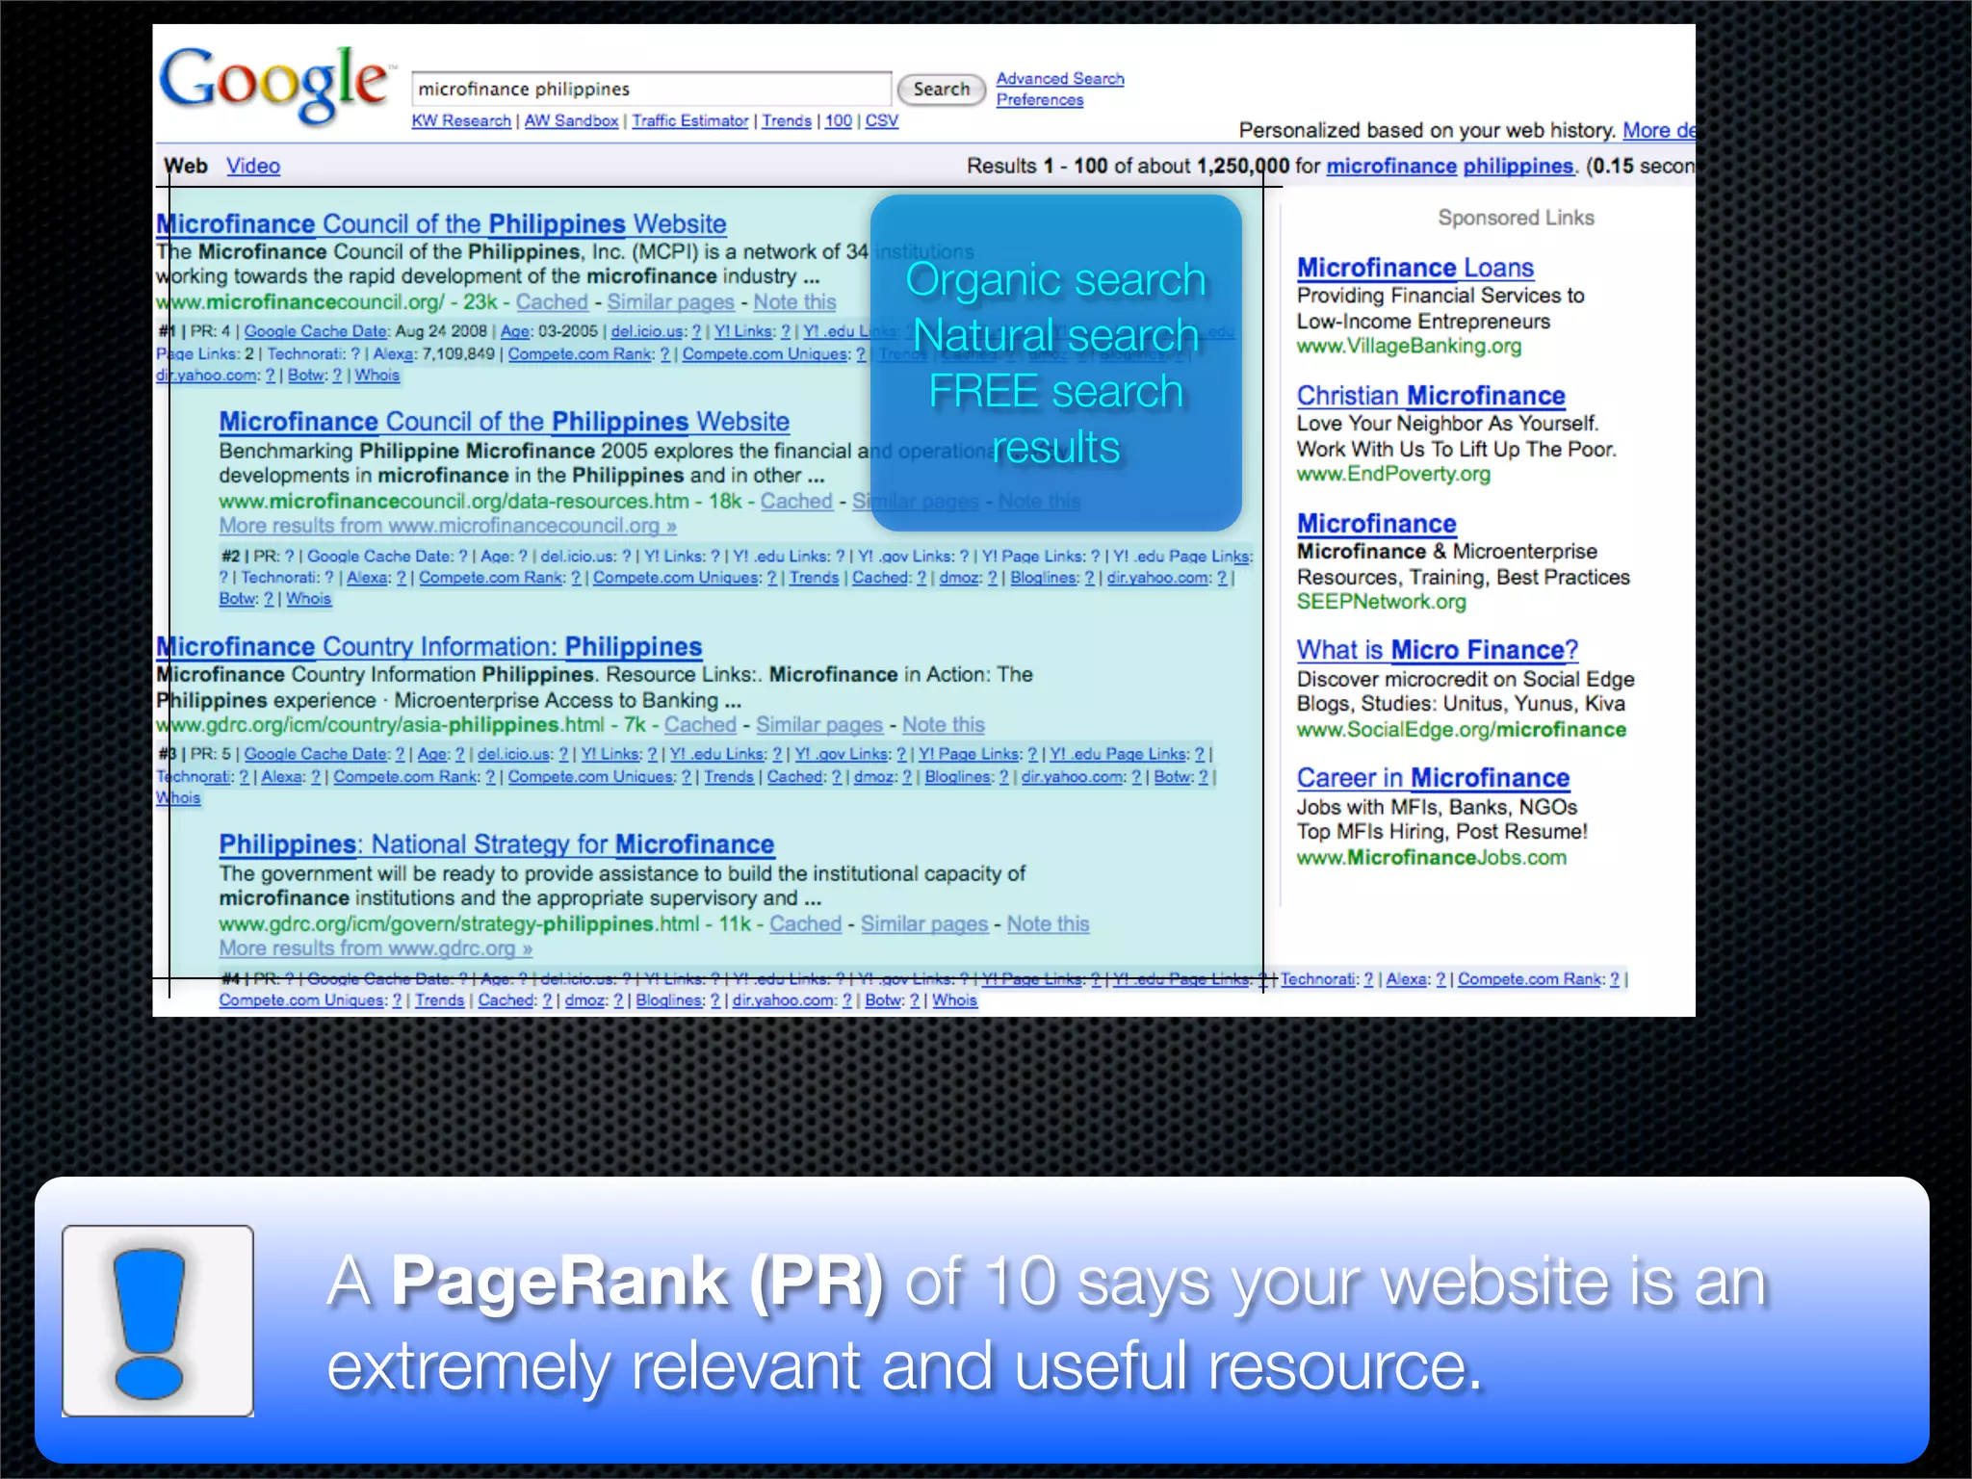This screenshot has height=1479, width=1972.
Task: Open Similar pages for strategy-philippines.html result
Action: pos(923,923)
